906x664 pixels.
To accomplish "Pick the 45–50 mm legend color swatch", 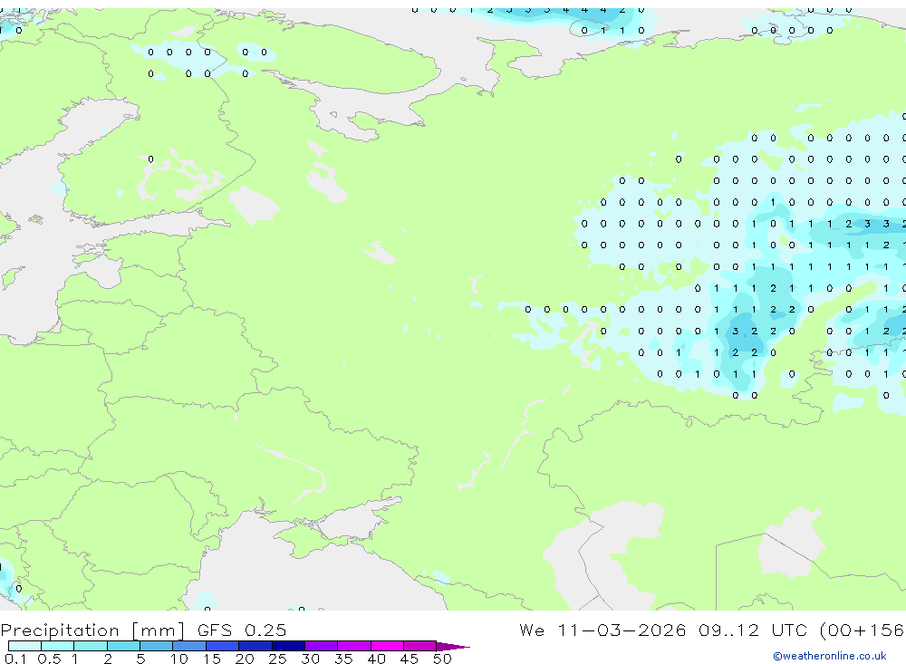I will [x=420, y=646].
